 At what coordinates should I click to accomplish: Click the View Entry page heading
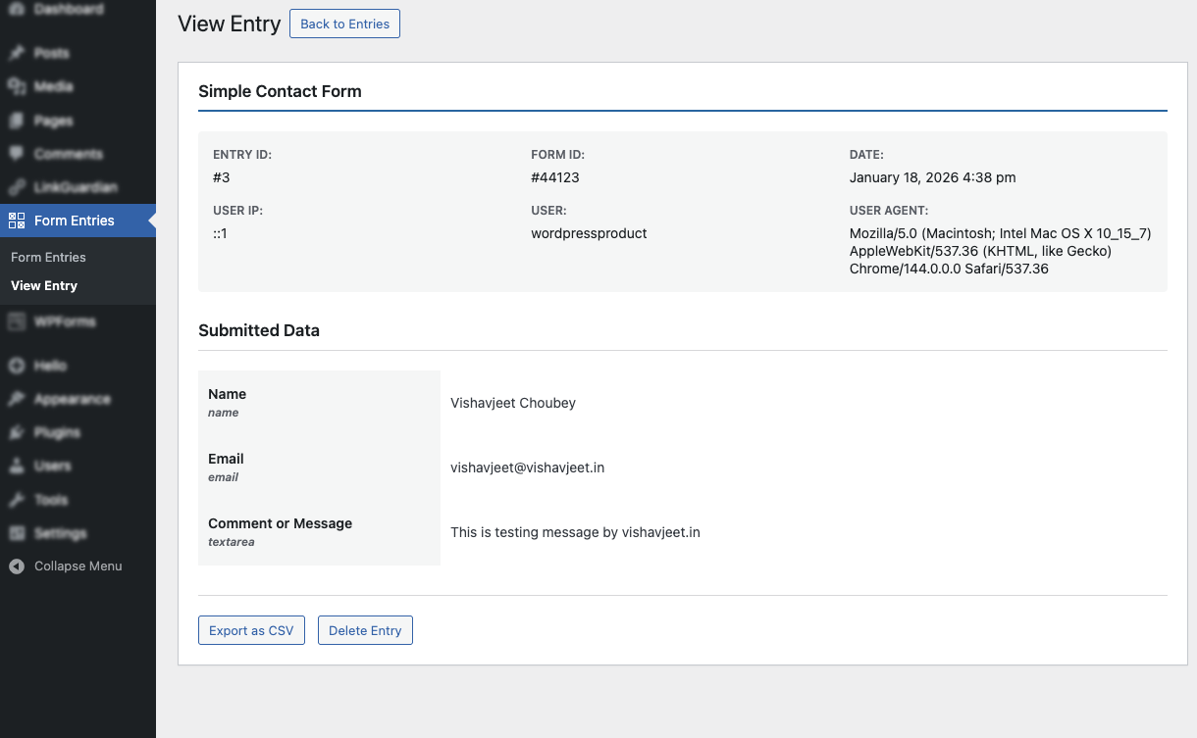230,24
